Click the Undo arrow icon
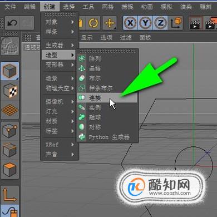217x217 pixels. pyautogui.click(x=12, y=23)
